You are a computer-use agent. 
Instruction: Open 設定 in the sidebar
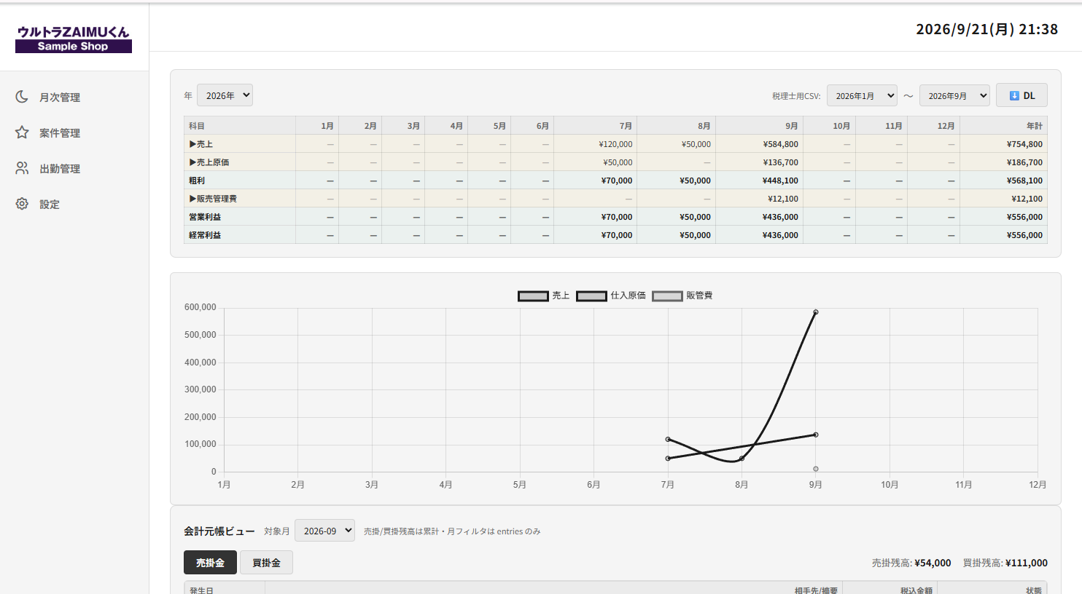tap(50, 205)
